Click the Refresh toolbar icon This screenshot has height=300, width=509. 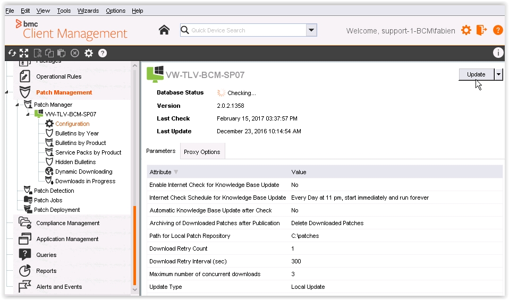point(12,53)
